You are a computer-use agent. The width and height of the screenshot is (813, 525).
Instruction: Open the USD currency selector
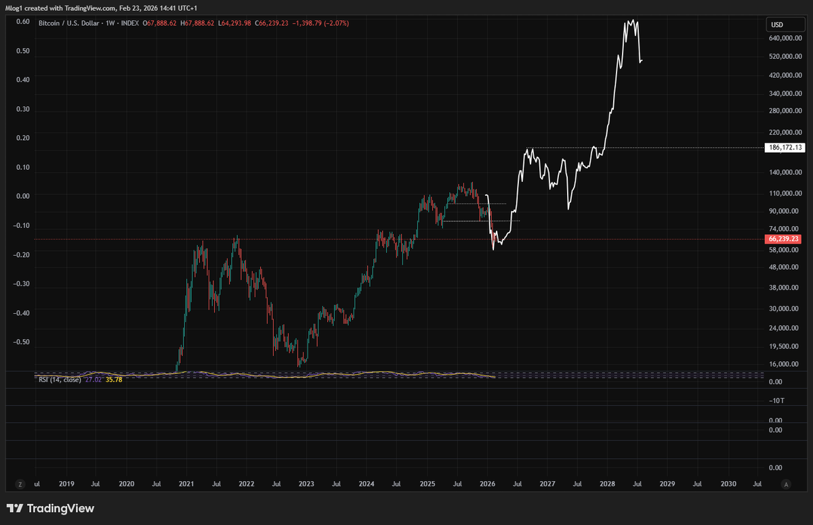[785, 24]
